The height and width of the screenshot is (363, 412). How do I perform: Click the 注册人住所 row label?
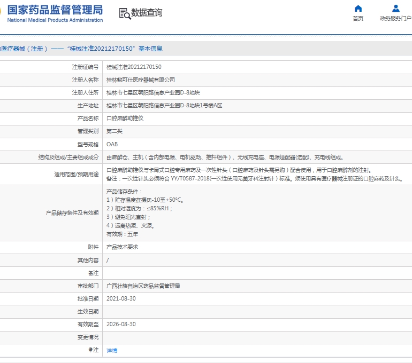pyautogui.click(x=86, y=93)
